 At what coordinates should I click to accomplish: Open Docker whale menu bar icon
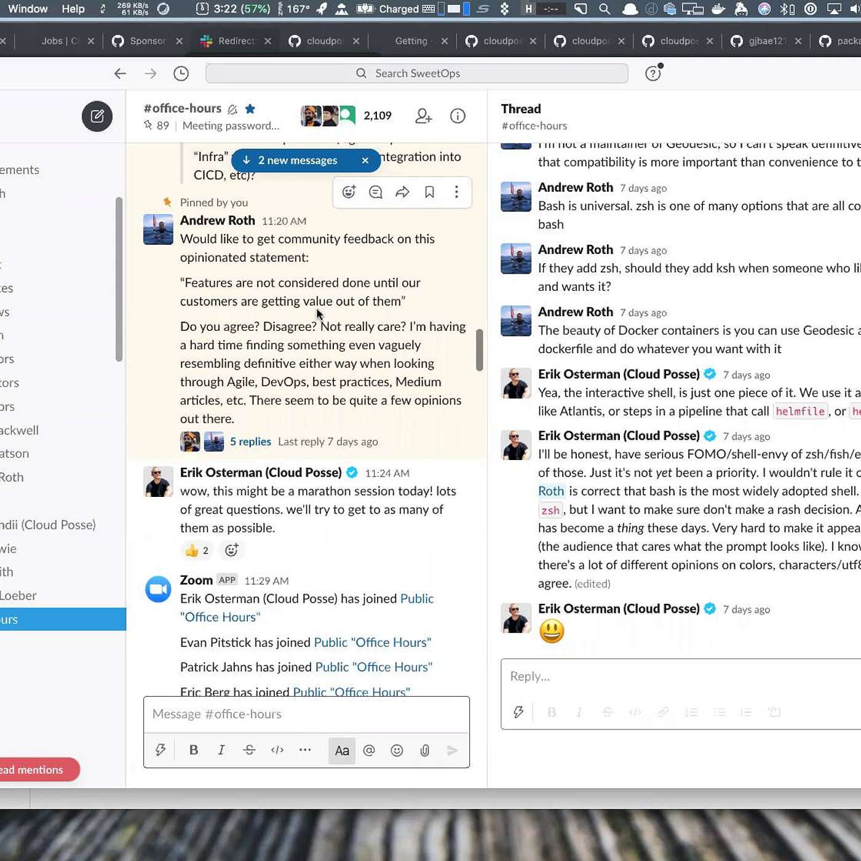(718, 9)
